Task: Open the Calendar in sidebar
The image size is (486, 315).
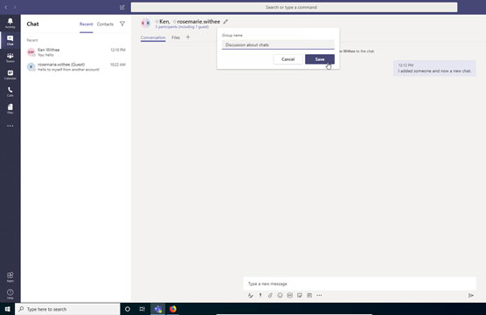Action: [x=10, y=74]
